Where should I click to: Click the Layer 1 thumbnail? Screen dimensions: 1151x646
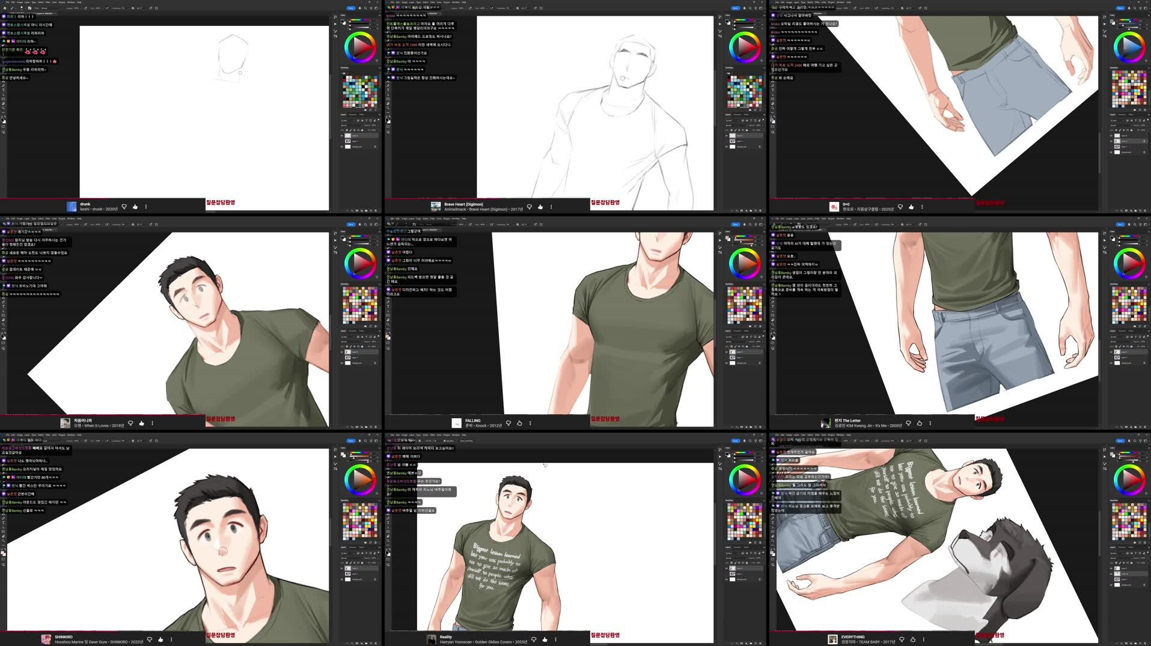coord(347,141)
